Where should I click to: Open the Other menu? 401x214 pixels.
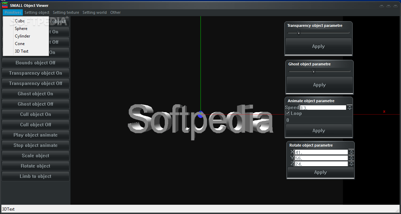click(x=115, y=12)
